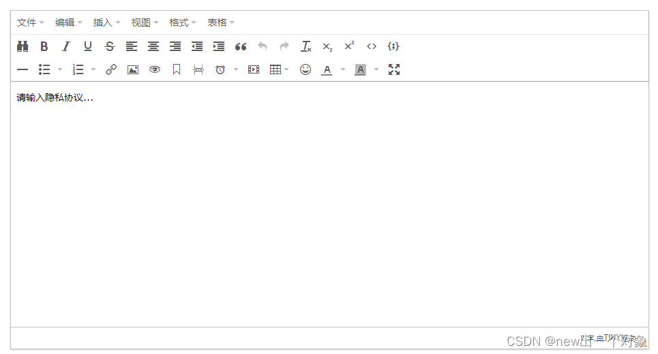Clear formatting with the Tx icon
658x354 pixels.
[306, 46]
